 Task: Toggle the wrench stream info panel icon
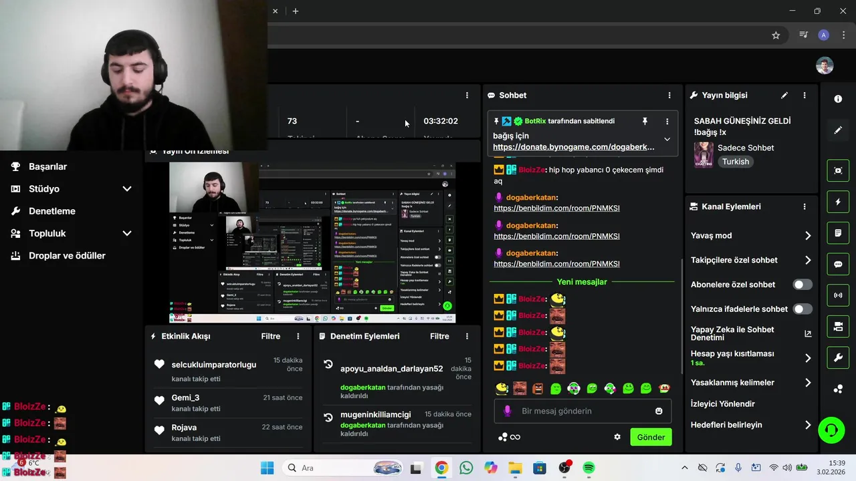point(838,357)
